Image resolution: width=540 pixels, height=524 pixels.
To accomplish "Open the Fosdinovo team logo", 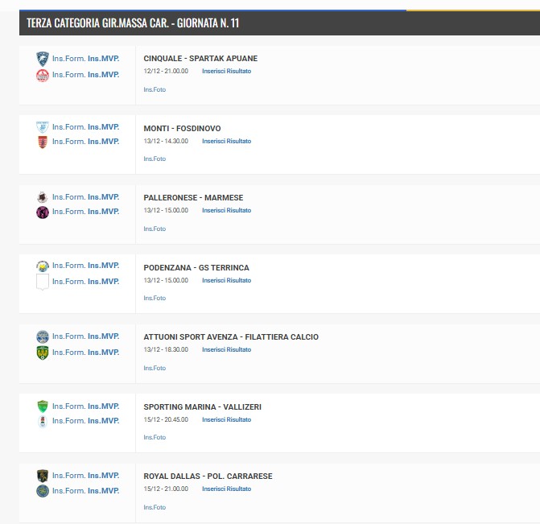I will tap(43, 142).
